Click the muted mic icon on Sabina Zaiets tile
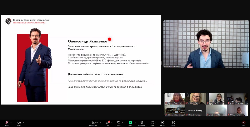The height and width of the screenshot is (127, 250). 187,103
